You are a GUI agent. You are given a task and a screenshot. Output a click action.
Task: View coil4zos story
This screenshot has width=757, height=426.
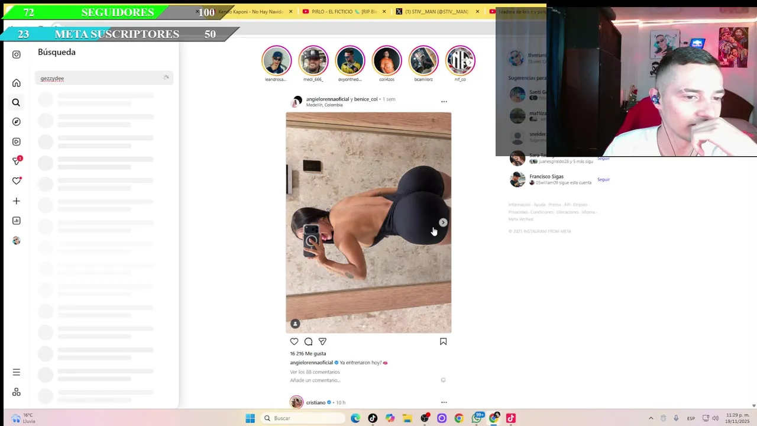pyautogui.click(x=387, y=60)
